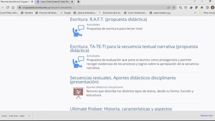Switch to the Loom Free Screen & Video tab
The width and height of the screenshot is (215, 121).
(55, 2)
